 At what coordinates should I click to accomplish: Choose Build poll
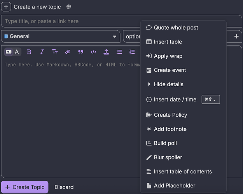click(184, 143)
